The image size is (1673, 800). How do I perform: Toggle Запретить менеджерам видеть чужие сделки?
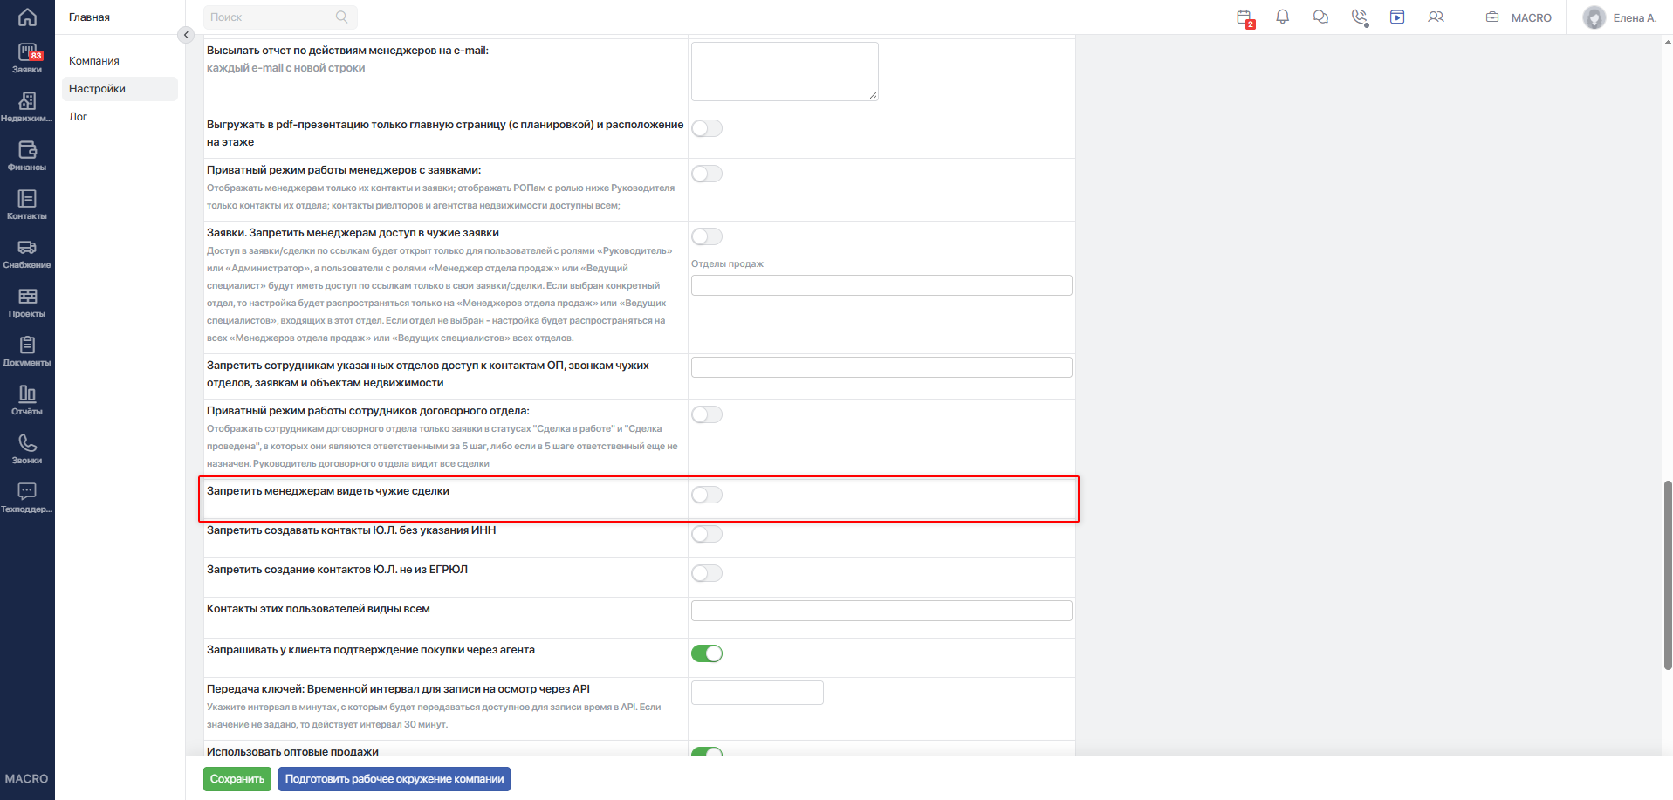point(707,495)
